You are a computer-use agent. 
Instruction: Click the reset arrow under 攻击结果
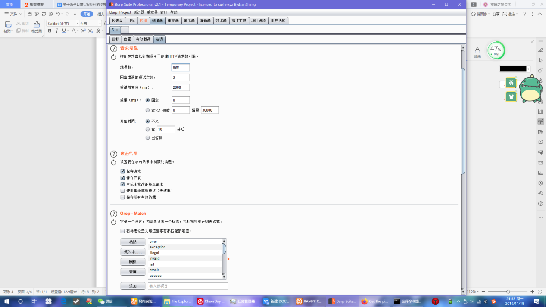pos(114,162)
